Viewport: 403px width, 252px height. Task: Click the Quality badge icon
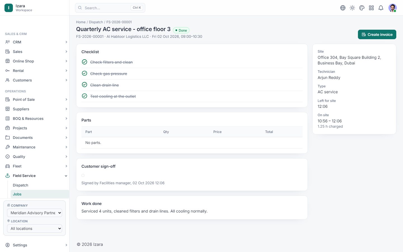click(8, 157)
